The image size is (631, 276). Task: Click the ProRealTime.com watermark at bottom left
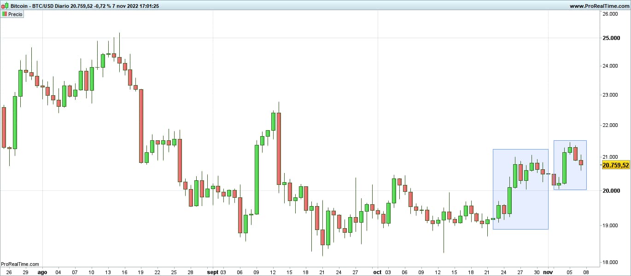click(x=20, y=264)
